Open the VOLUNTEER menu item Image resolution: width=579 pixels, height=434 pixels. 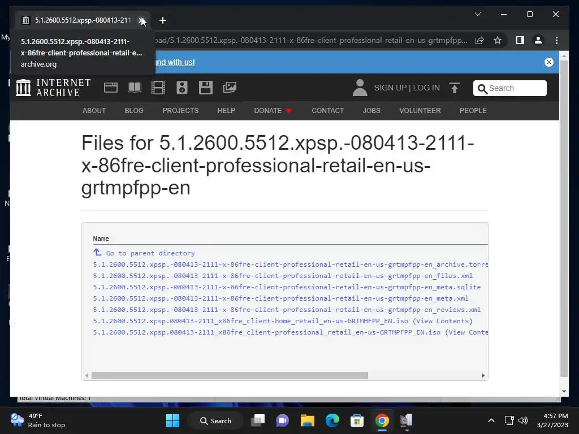pyautogui.click(x=420, y=111)
